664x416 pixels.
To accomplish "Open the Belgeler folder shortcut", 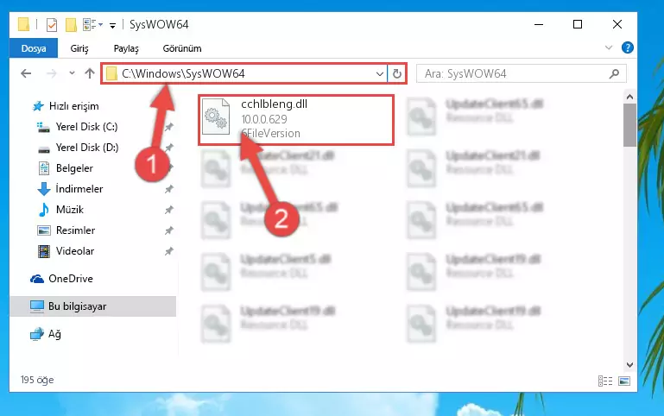I will (x=74, y=168).
